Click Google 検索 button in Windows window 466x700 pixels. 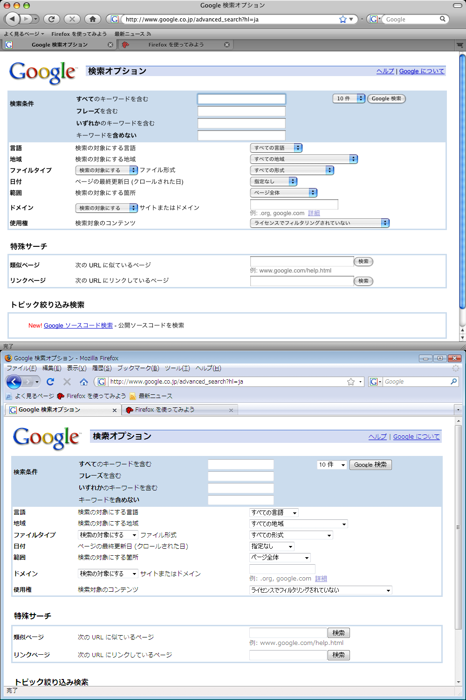370,465
